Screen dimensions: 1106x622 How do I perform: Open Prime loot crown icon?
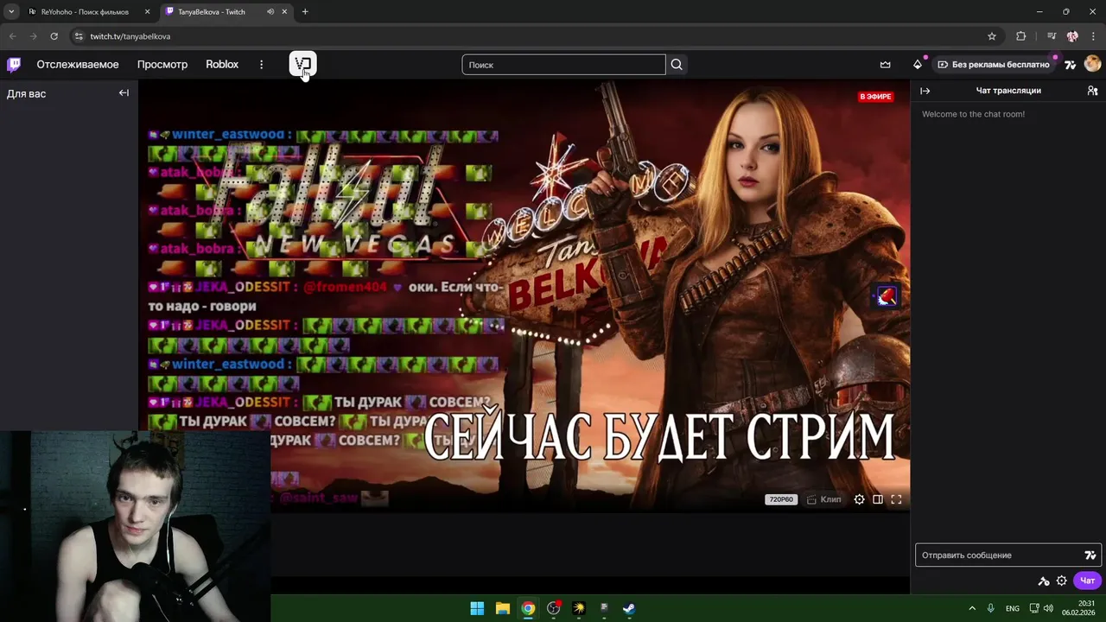click(x=885, y=65)
